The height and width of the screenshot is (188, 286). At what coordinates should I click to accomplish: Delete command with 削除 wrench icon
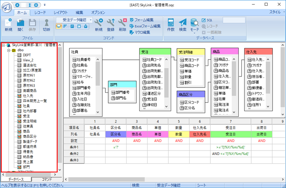(123, 25)
